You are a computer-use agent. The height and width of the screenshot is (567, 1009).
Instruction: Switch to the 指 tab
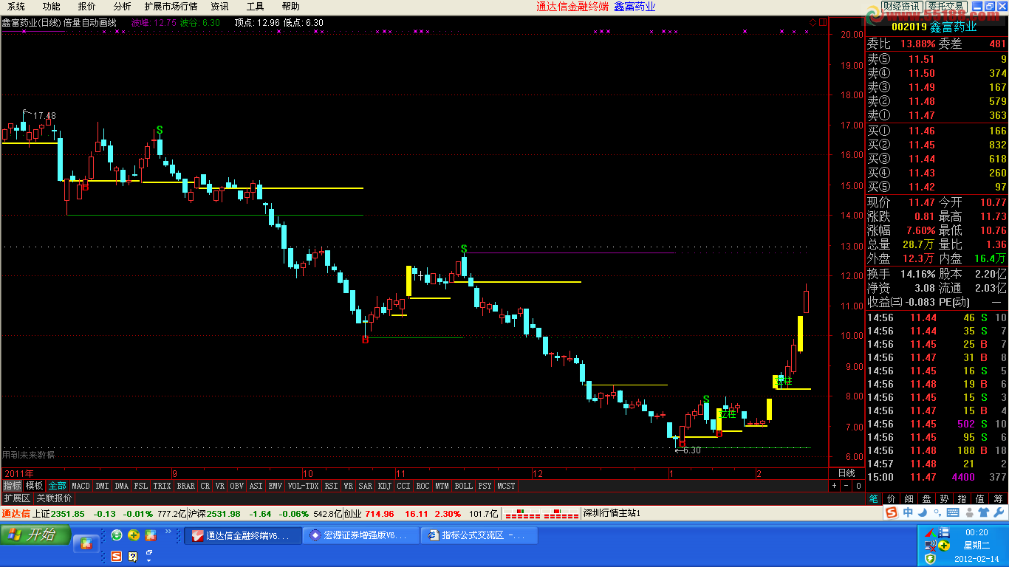(x=962, y=499)
